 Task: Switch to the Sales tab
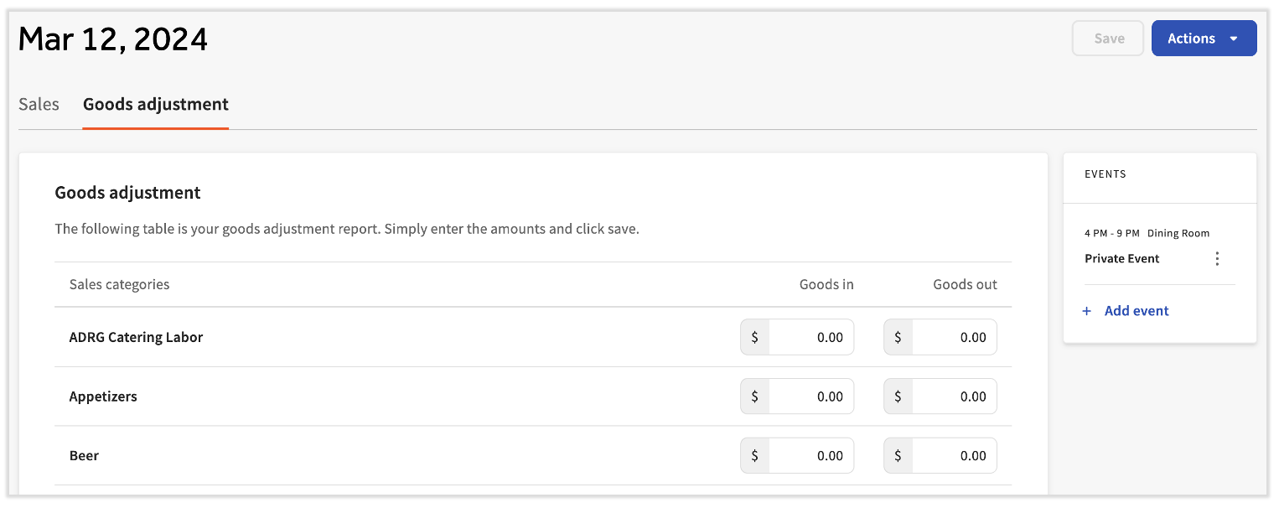point(39,105)
